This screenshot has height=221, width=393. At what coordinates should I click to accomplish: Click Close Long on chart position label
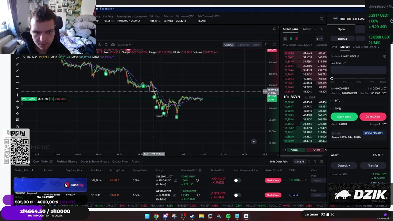click(60, 99)
